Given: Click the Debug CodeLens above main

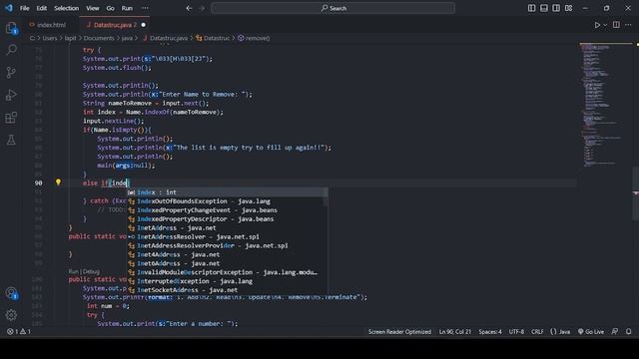Looking at the screenshot, I should pos(91,271).
